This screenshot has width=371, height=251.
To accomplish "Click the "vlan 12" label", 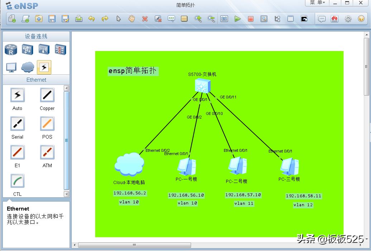I will pos(303,205).
